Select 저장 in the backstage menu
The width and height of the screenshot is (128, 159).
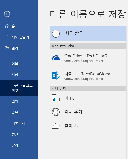pyautogui.click(x=19, y=75)
